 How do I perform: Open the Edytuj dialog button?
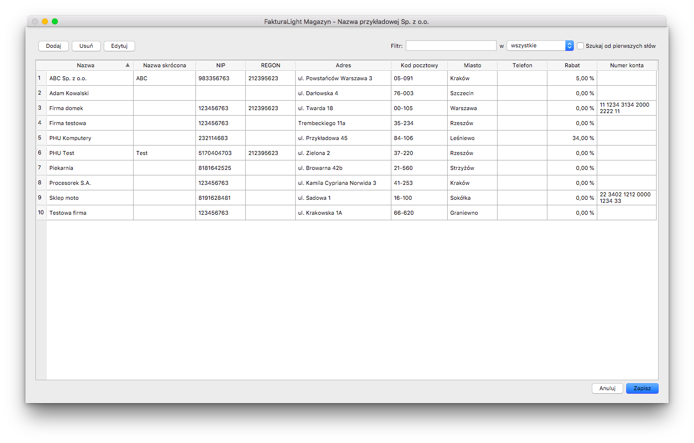pos(119,46)
